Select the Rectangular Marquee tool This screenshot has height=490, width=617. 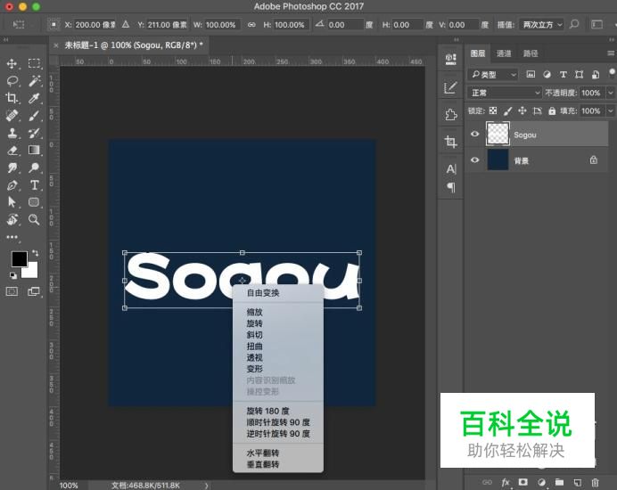[34, 64]
